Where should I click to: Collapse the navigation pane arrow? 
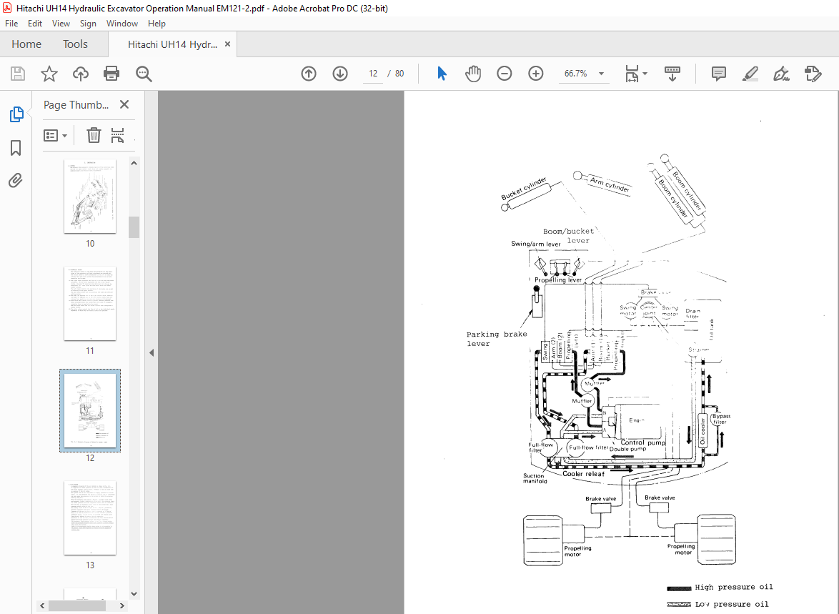click(152, 353)
